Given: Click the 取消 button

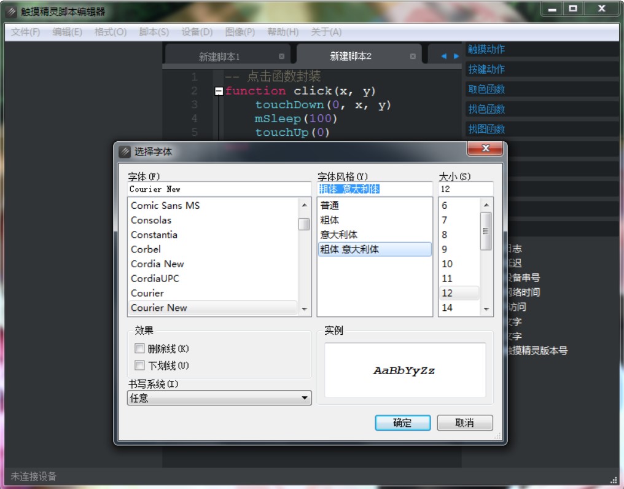Looking at the screenshot, I should [465, 423].
